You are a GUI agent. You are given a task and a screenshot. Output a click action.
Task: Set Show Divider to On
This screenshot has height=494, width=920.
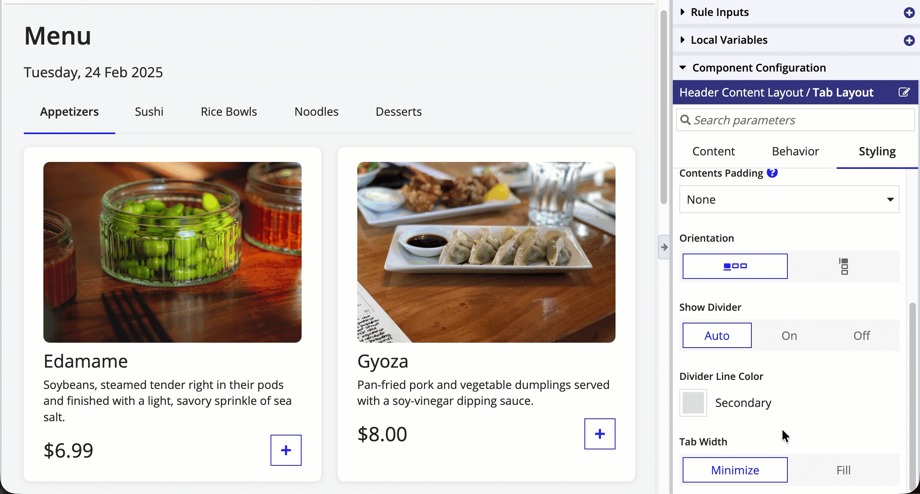point(789,335)
